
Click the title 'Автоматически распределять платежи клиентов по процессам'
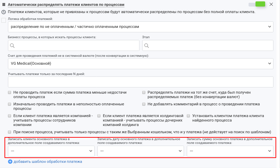[x=66, y=4]
